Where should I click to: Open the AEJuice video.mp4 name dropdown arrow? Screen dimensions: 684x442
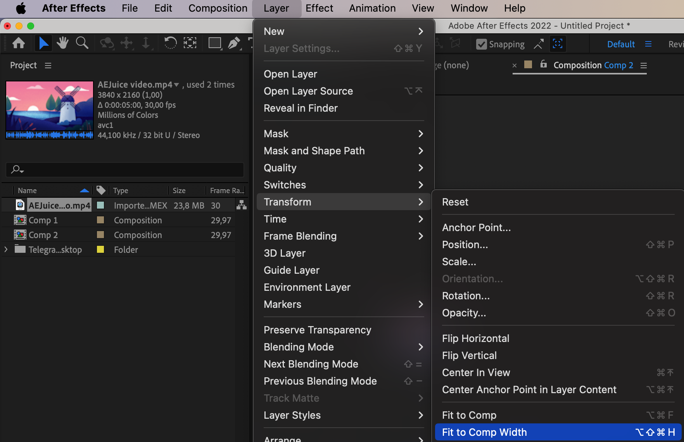click(x=176, y=85)
